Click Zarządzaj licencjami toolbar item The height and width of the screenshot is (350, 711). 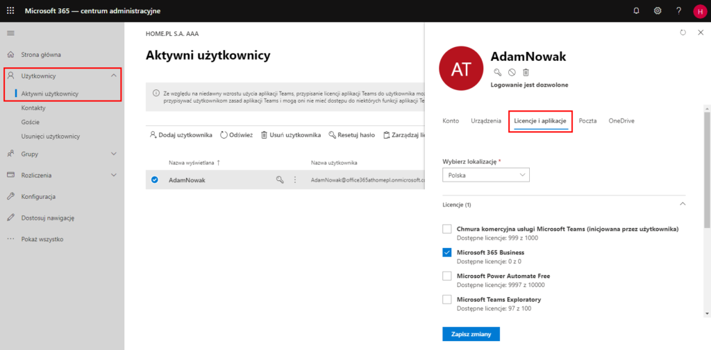[403, 135]
